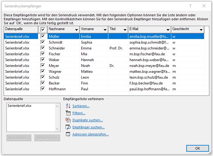Click the Sortieren A-Z icon
The height and width of the screenshot is (156, 213).
(68, 106)
